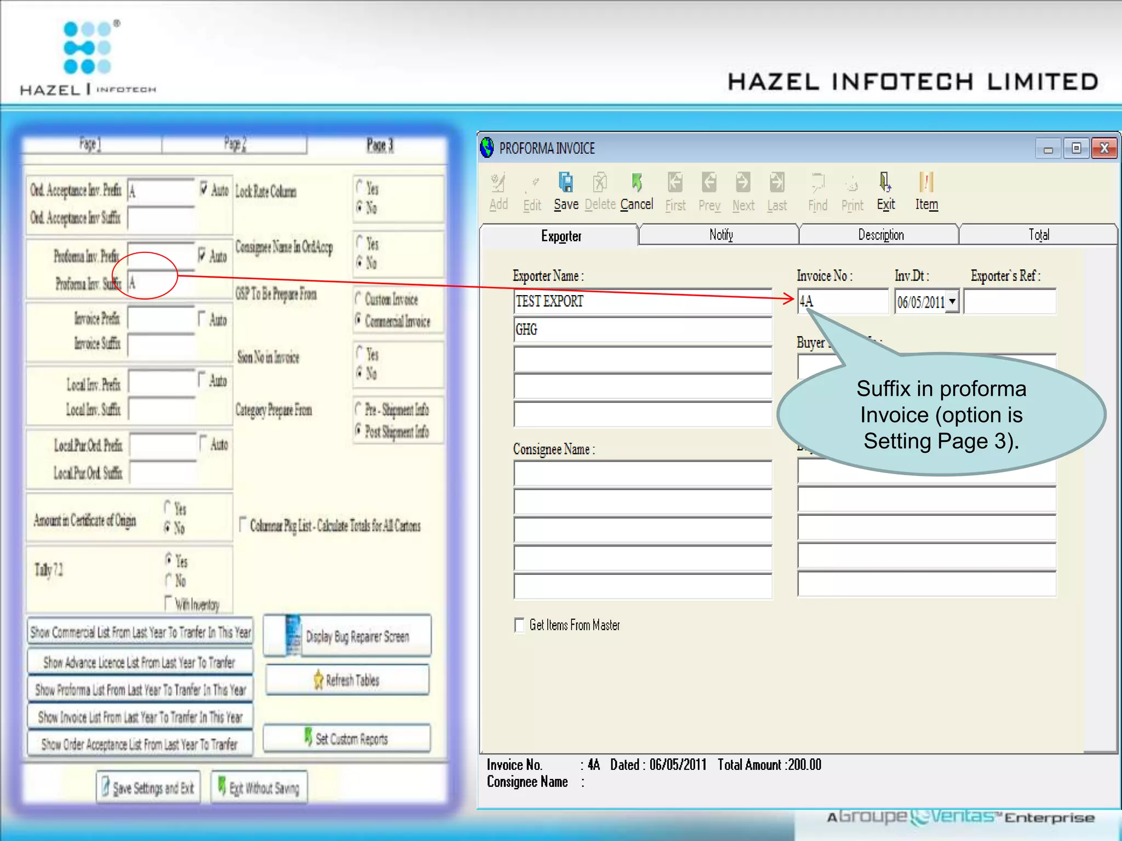Click Save Settings and Exit

(x=148, y=787)
